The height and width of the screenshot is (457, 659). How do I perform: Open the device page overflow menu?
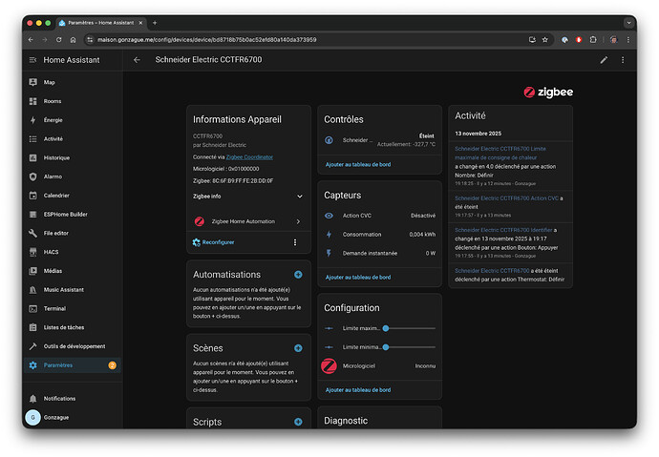point(623,60)
